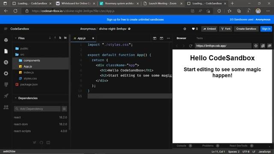Collapse the src folder
This screenshot has width=274, height=154.
click(22, 54)
